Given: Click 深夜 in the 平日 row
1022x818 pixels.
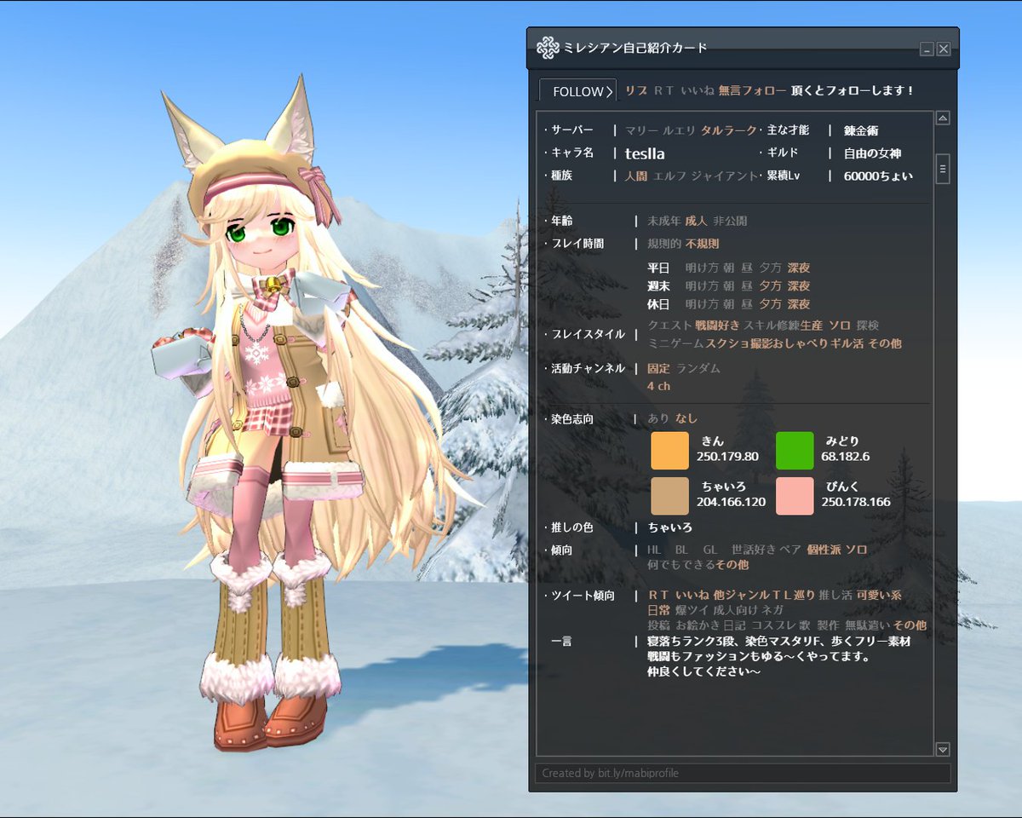Looking at the screenshot, I should pos(798,268).
